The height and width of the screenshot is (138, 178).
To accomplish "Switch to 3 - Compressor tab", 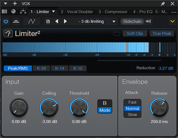I will pos(113,12).
